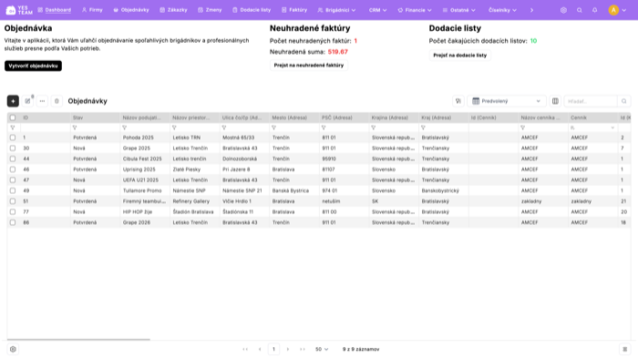Open the column chooser icon
Viewport: 638px width, 358px height.
tap(555, 101)
